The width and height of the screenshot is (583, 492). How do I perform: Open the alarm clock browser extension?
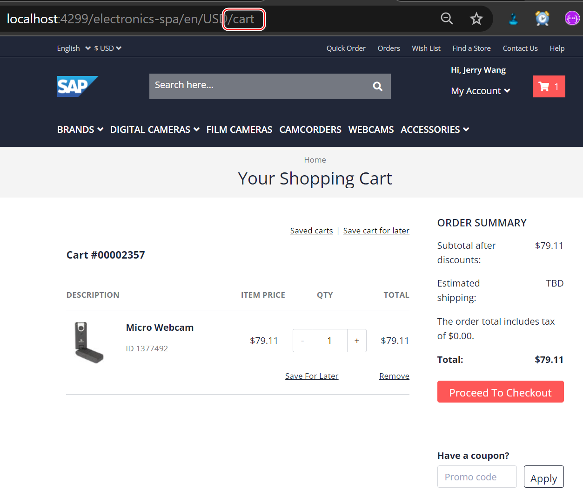(x=542, y=19)
